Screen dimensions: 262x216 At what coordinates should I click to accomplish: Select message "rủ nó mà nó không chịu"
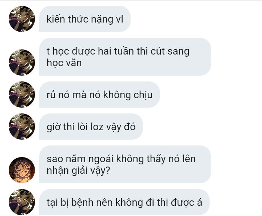[99, 95]
